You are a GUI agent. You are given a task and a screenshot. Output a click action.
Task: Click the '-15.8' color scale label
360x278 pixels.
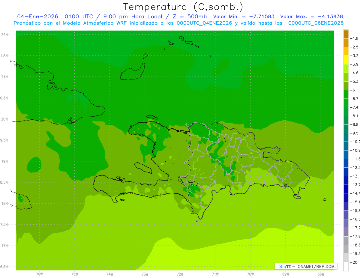click(x=355, y=211)
